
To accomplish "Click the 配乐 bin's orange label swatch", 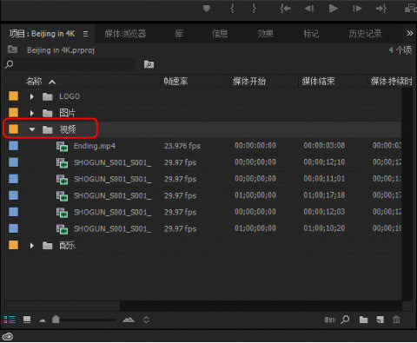I will (13, 245).
